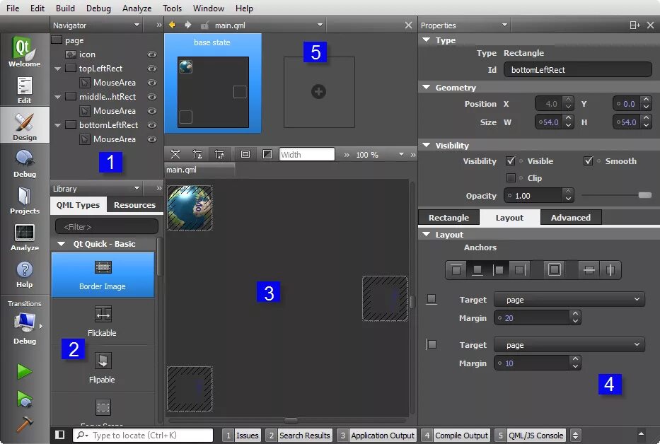660x444 pixels.
Task: Open the Projects mode
Action: pos(25,199)
